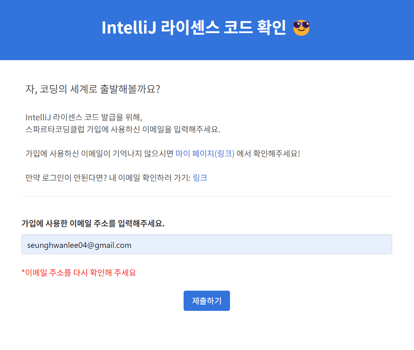Open the 마이 페이지(링크) link
The width and height of the screenshot is (414, 350).
205,153
